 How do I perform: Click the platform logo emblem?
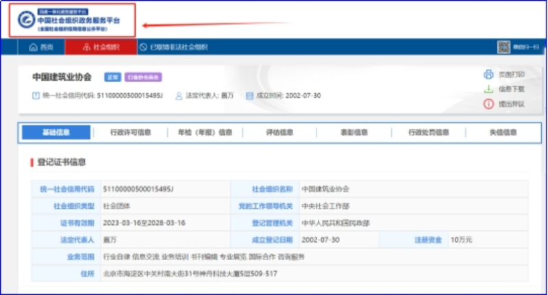[27, 20]
